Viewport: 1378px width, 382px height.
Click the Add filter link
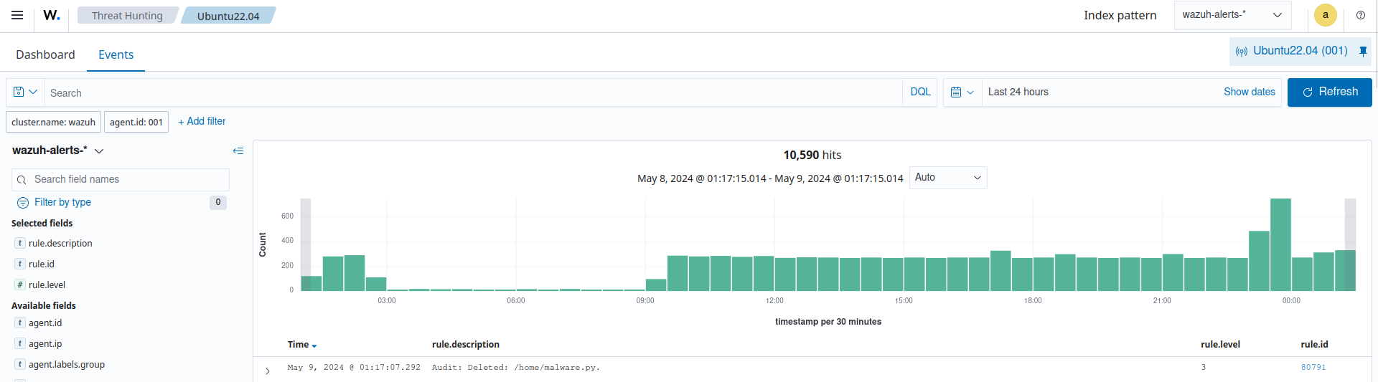pos(202,122)
